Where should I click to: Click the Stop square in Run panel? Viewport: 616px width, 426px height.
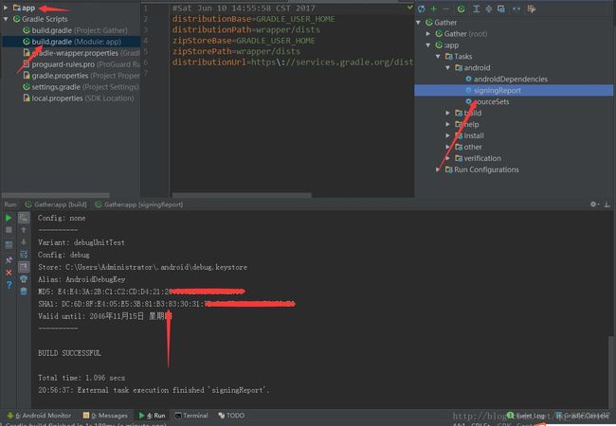pyautogui.click(x=9, y=230)
